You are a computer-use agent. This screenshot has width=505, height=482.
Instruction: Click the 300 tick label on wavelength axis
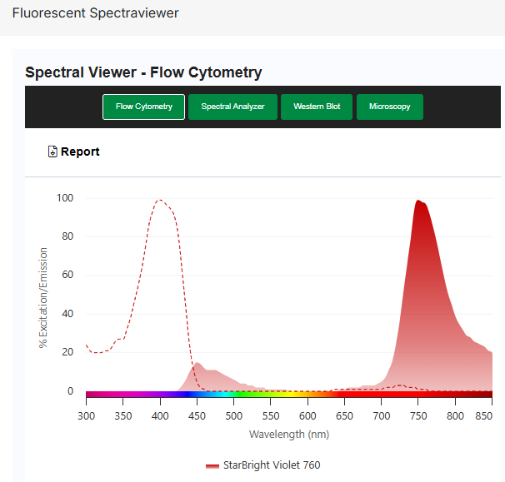pos(87,415)
